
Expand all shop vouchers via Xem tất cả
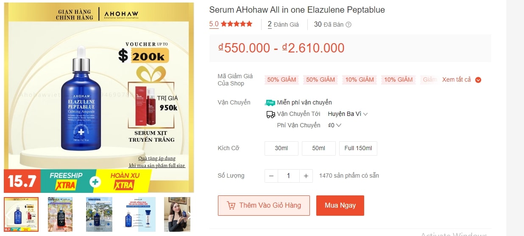457,80
